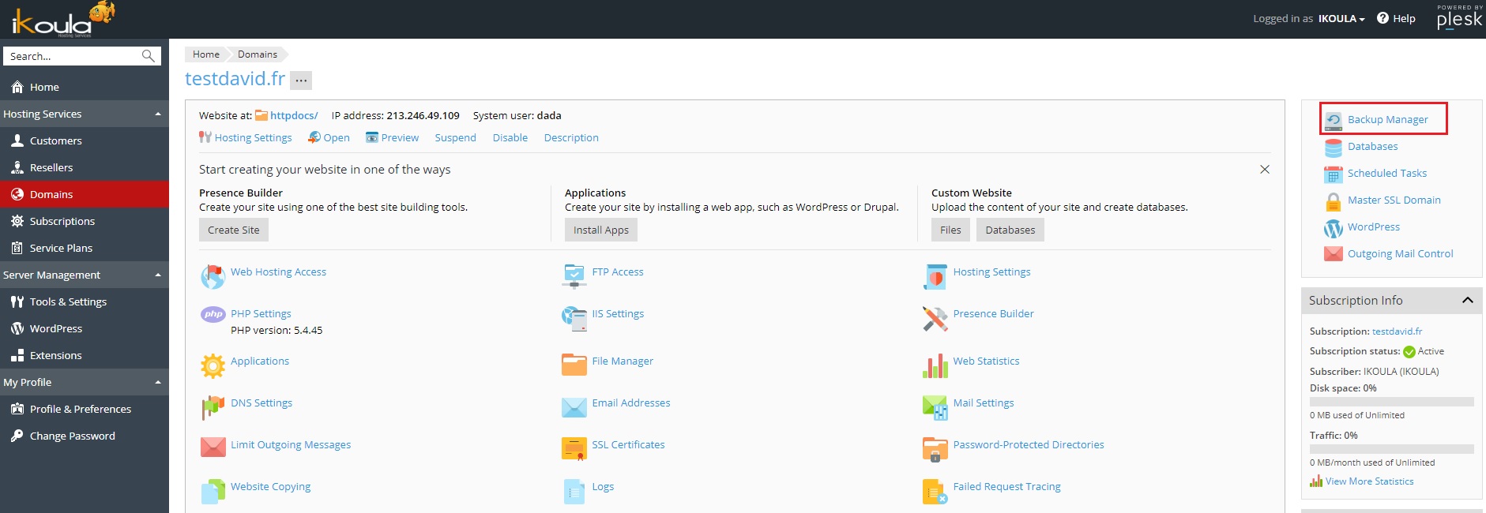Open the PHP Settings icon
The image size is (1486, 513).
213,314
